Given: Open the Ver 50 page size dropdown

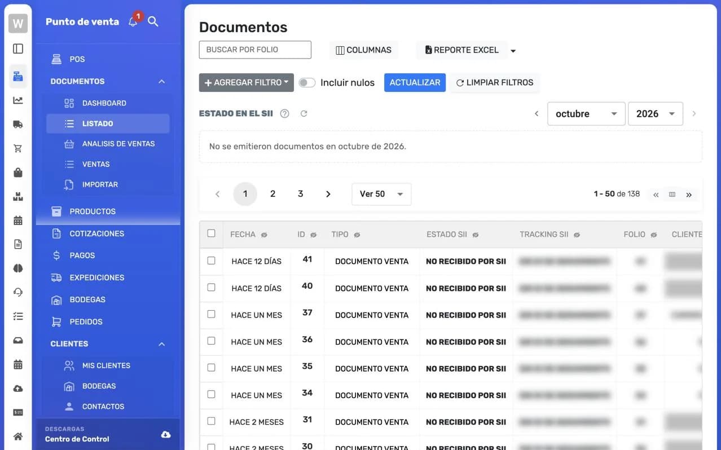Looking at the screenshot, I should tap(381, 194).
